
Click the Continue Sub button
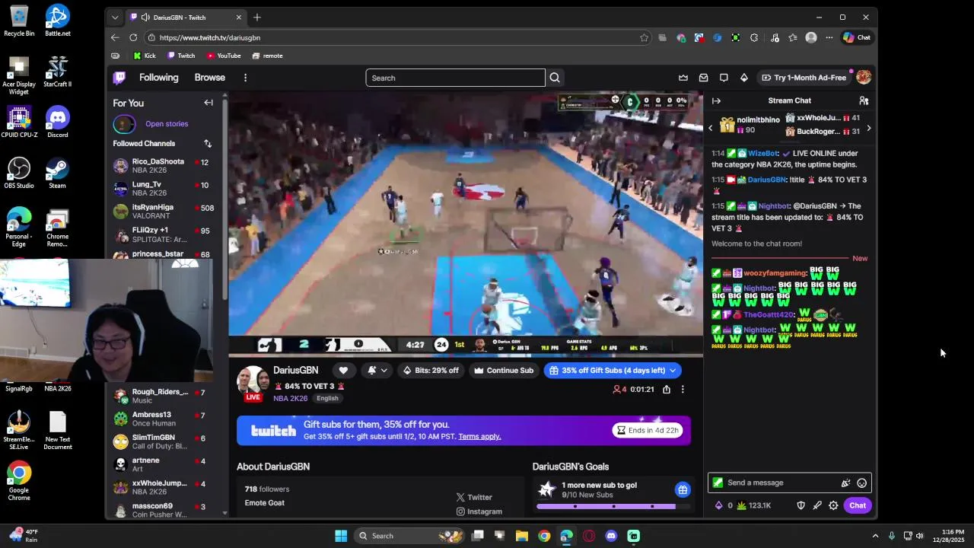(x=503, y=371)
